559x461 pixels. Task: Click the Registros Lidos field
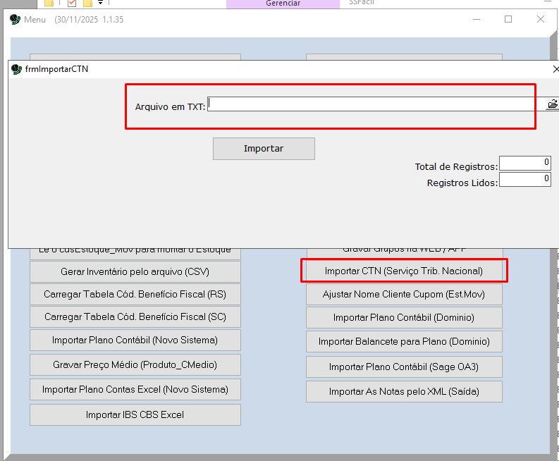(524, 179)
